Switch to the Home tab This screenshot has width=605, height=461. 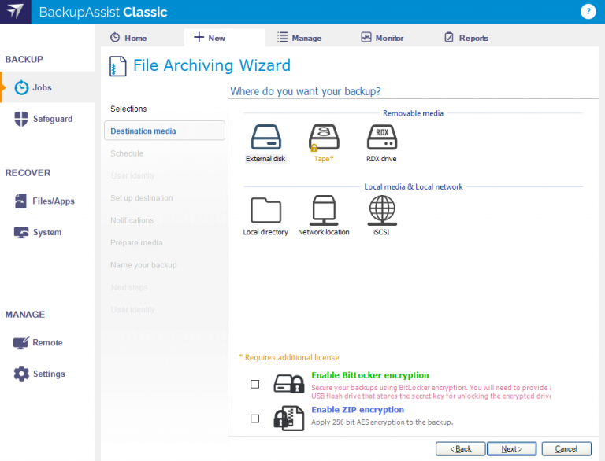[x=128, y=38]
